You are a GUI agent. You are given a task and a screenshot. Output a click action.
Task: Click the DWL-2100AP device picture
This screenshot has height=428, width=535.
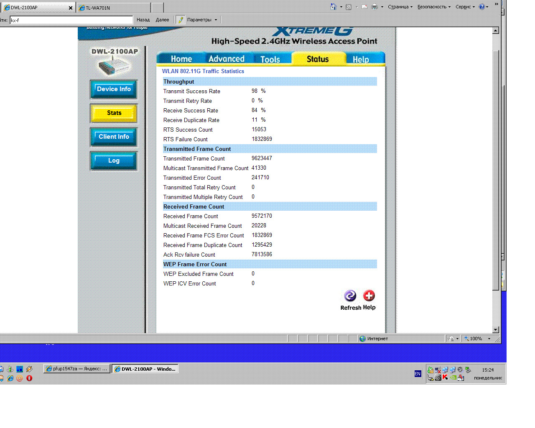tap(115, 66)
